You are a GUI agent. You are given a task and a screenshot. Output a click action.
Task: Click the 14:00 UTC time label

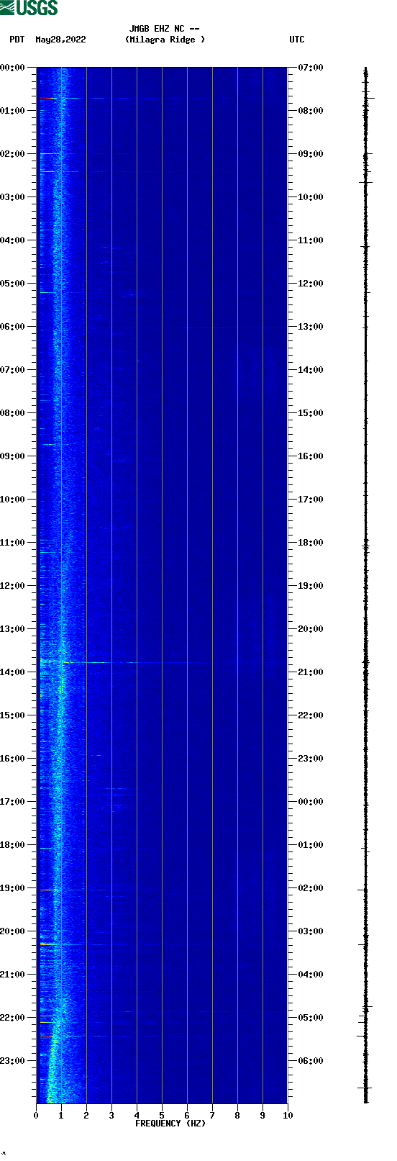(310, 370)
